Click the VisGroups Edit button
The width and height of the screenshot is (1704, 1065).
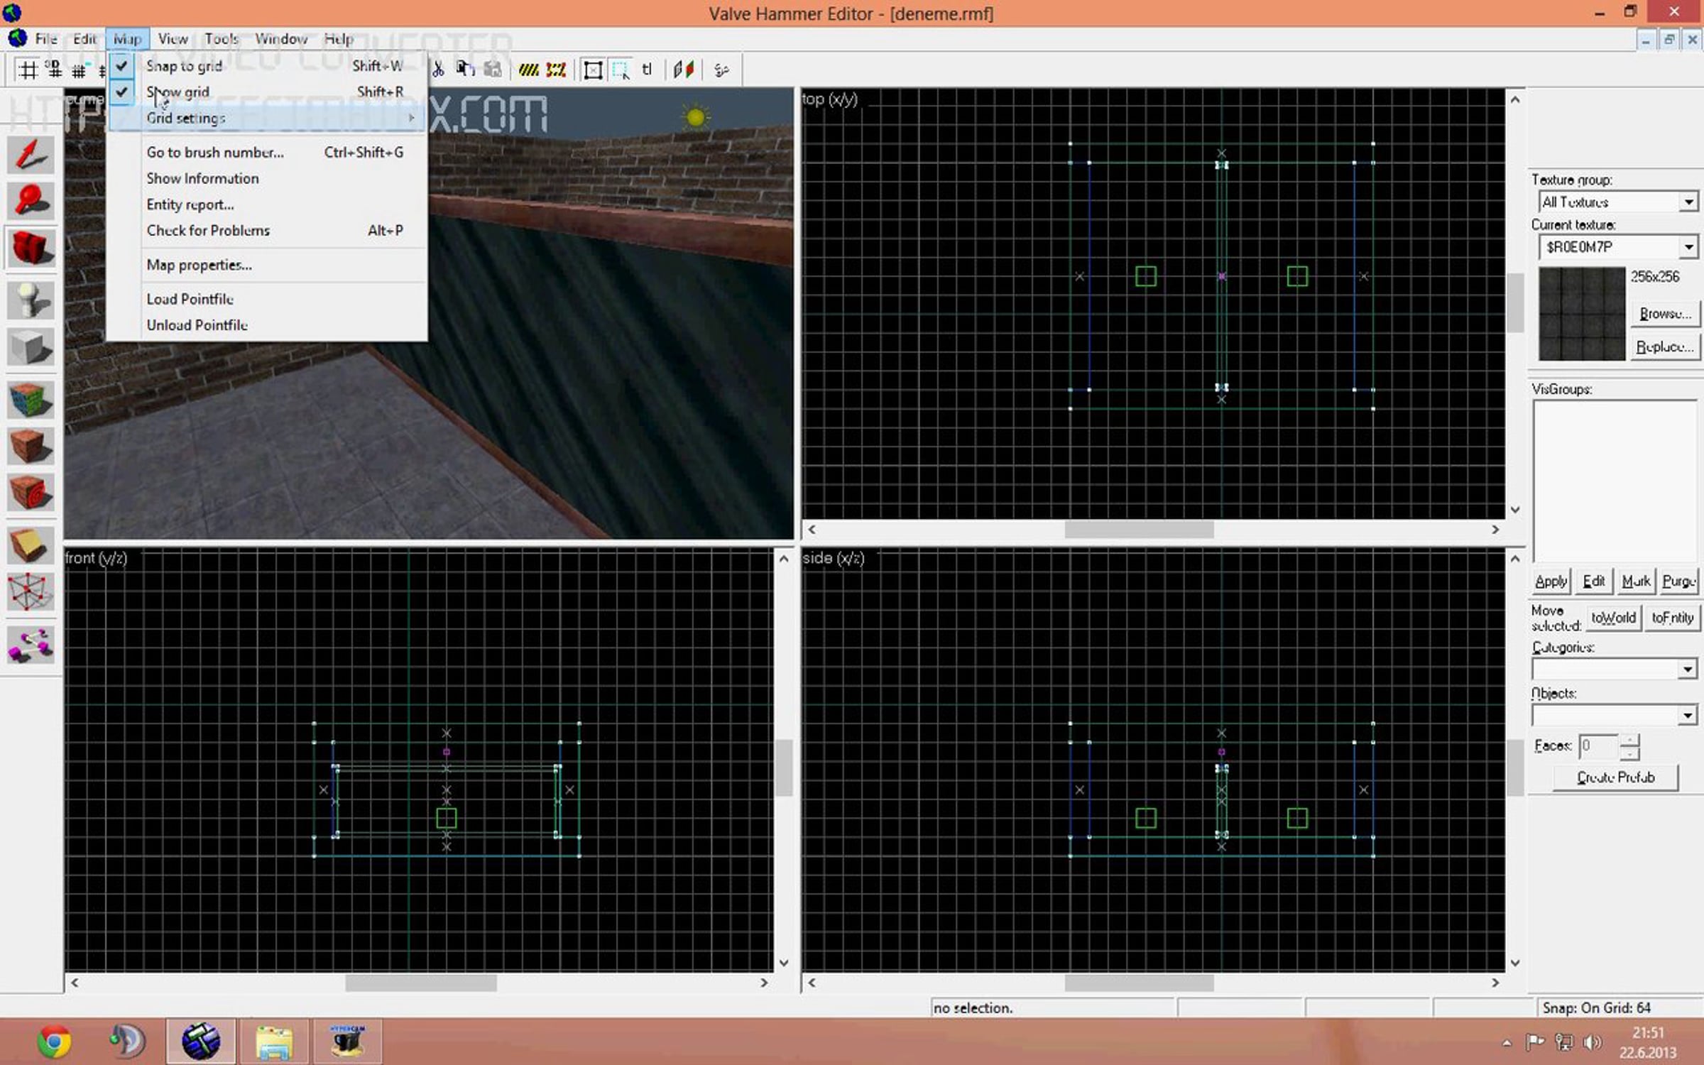(x=1593, y=581)
